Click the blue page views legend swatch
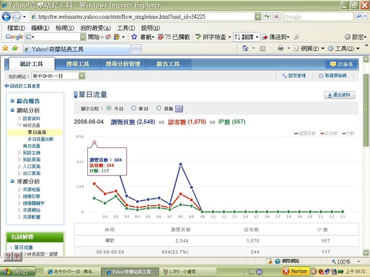Image resolution: width=370 pixels, height=277 pixels. 297,134
